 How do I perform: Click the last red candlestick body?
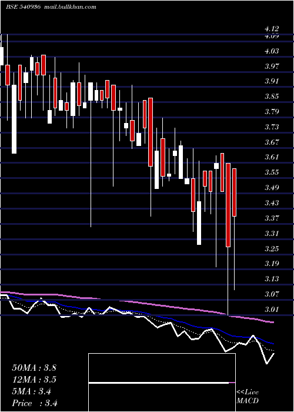tap(235, 192)
